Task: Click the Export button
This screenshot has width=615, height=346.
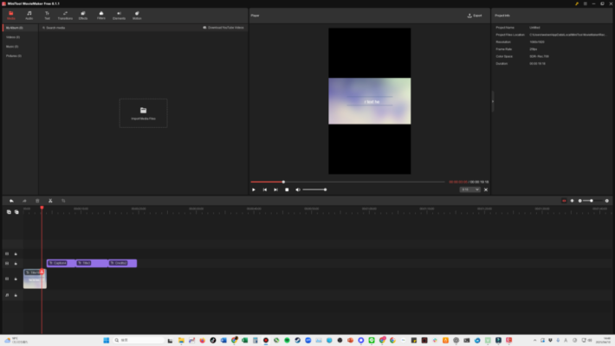Action: coord(475,16)
